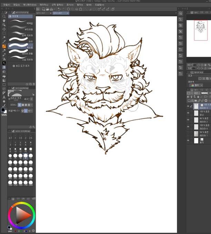Choose the 스냅 지우개 sub tool

[20, 58]
